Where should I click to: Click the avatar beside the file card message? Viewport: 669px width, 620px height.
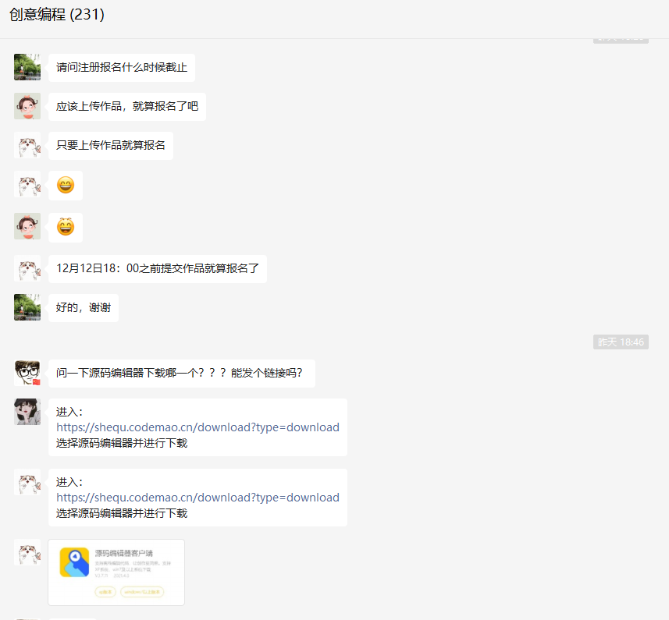pos(27,555)
